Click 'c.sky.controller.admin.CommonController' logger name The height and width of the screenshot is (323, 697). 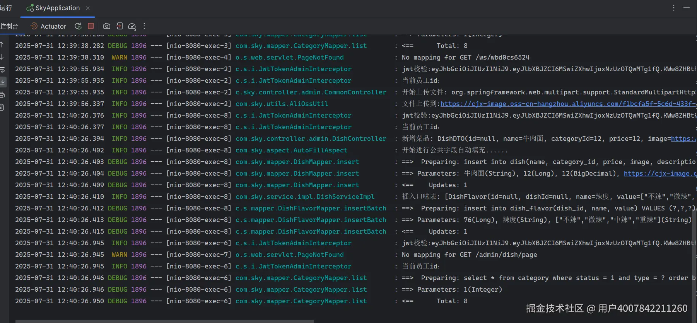point(311,92)
